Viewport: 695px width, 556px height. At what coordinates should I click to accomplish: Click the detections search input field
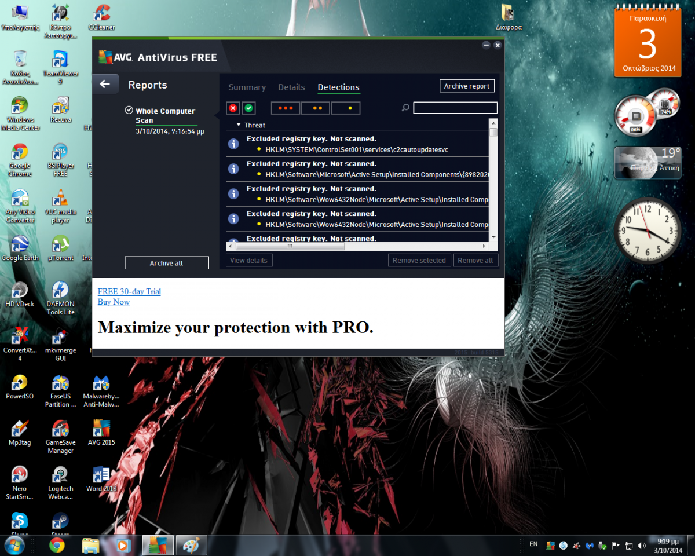(x=455, y=108)
